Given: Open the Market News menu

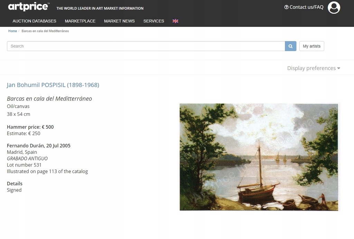Looking at the screenshot, I should 119,21.
